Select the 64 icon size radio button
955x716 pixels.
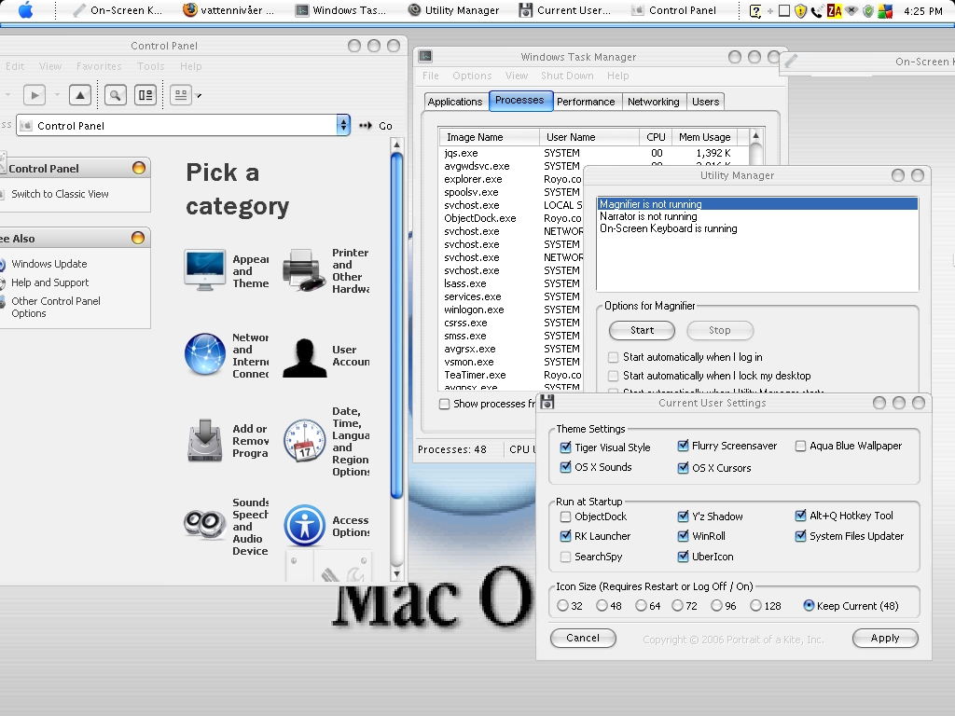coord(641,605)
